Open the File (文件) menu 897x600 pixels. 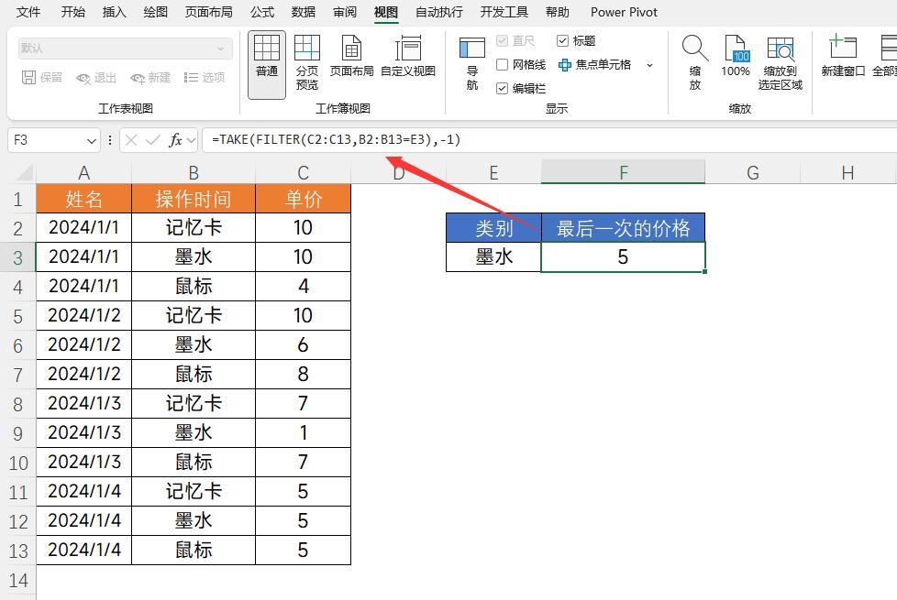tap(28, 12)
